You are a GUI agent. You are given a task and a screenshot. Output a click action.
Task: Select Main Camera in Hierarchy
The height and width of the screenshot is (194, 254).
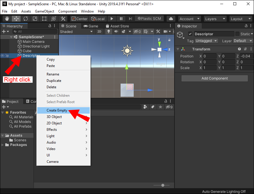[x=33, y=42]
